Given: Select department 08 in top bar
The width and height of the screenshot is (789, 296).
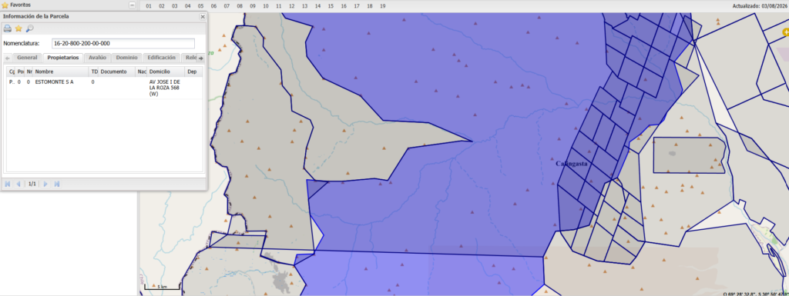Looking at the screenshot, I should click(x=240, y=6).
